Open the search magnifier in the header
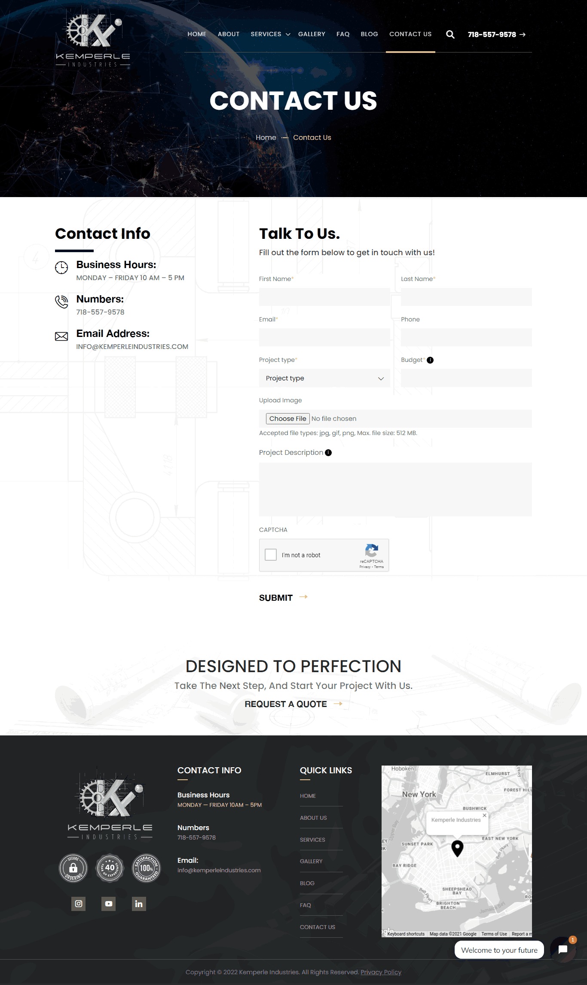Viewport: 587px width, 985px height. (x=450, y=34)
